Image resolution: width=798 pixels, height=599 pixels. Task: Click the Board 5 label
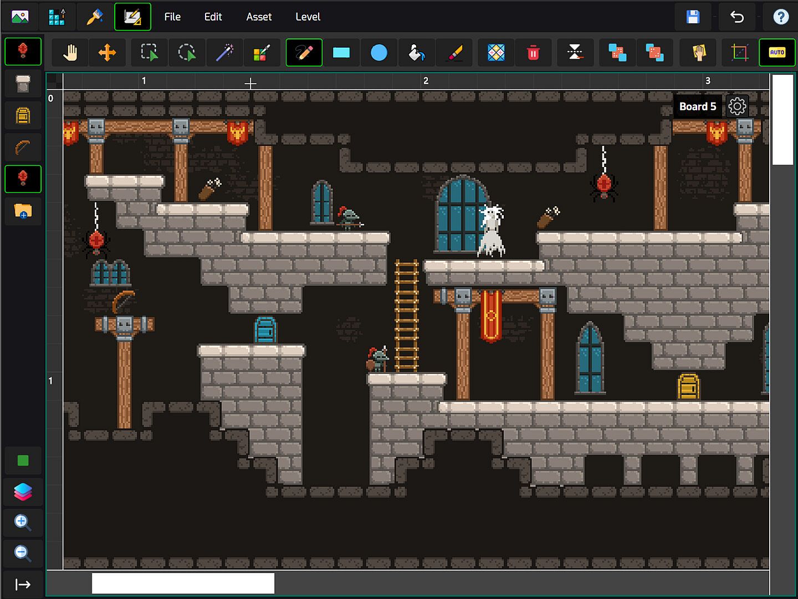697,106
